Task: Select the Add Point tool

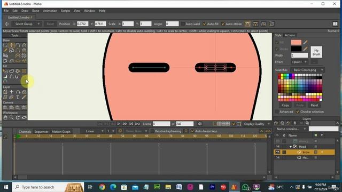Action: point(18,45)
